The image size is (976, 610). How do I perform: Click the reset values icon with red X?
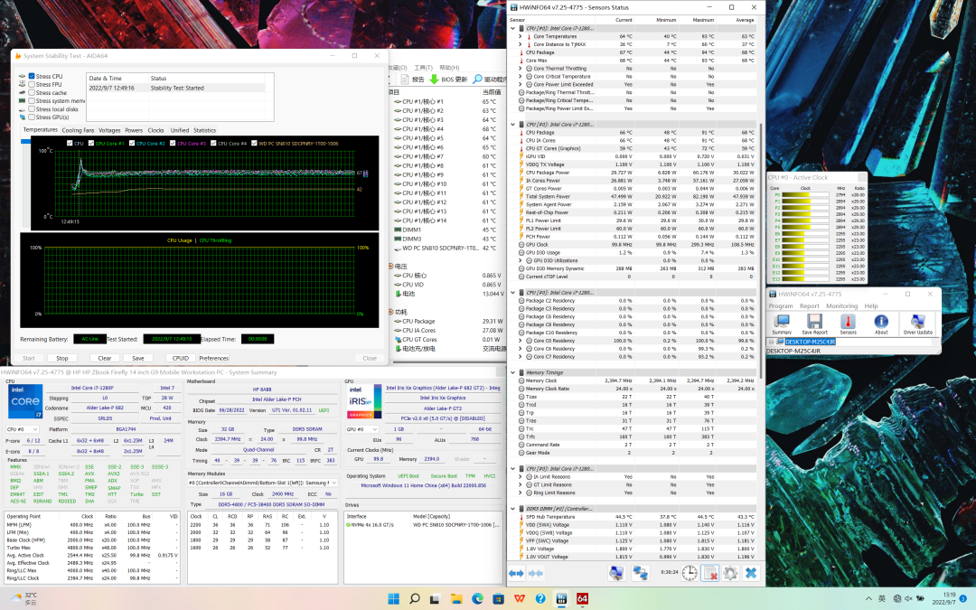click(709, 573)
